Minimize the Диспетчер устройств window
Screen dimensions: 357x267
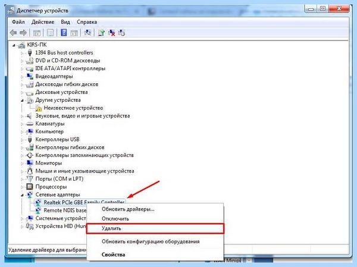tap(311, 9)
